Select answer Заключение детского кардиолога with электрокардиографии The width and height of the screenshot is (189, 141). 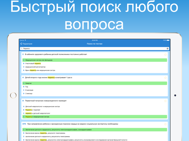pyautogui.click(x=94, y=130)
